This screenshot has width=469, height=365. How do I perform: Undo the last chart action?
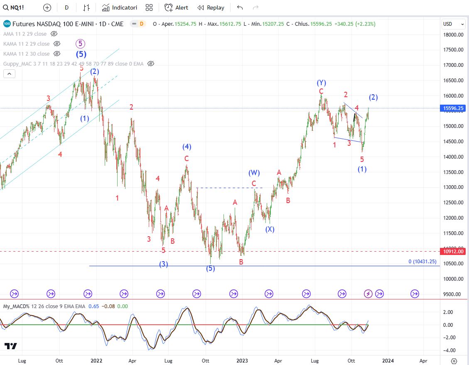(240, 7)
